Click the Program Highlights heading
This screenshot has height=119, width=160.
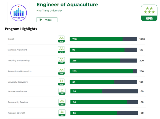[x=21, y=29]
